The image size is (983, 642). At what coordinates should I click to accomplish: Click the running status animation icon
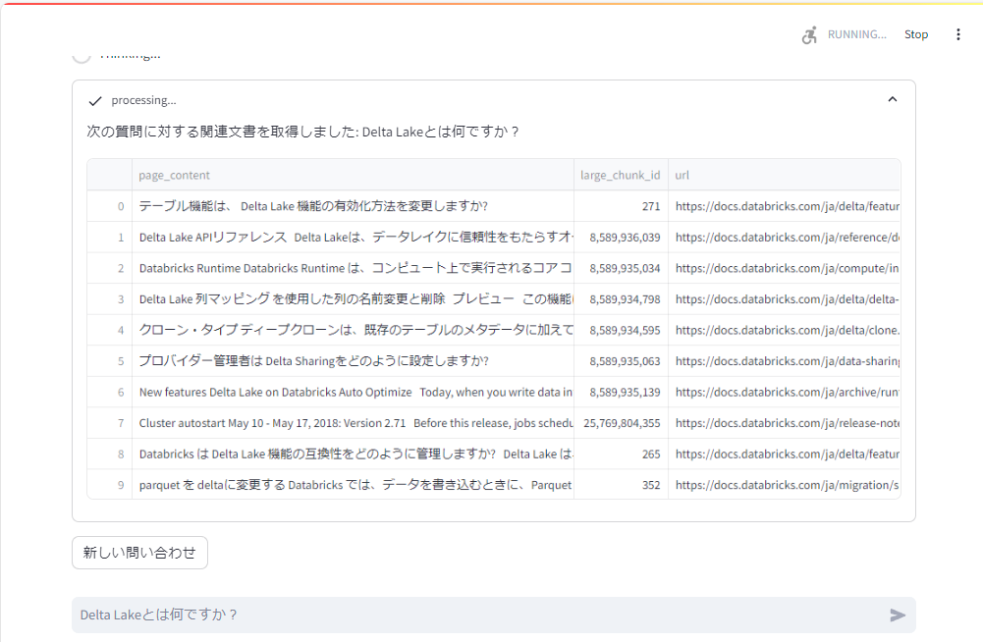pyautogui.click(x=809, y=34)
